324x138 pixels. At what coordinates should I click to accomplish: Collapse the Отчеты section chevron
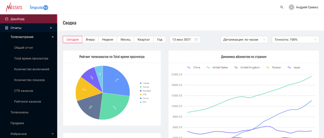[51, 28]
